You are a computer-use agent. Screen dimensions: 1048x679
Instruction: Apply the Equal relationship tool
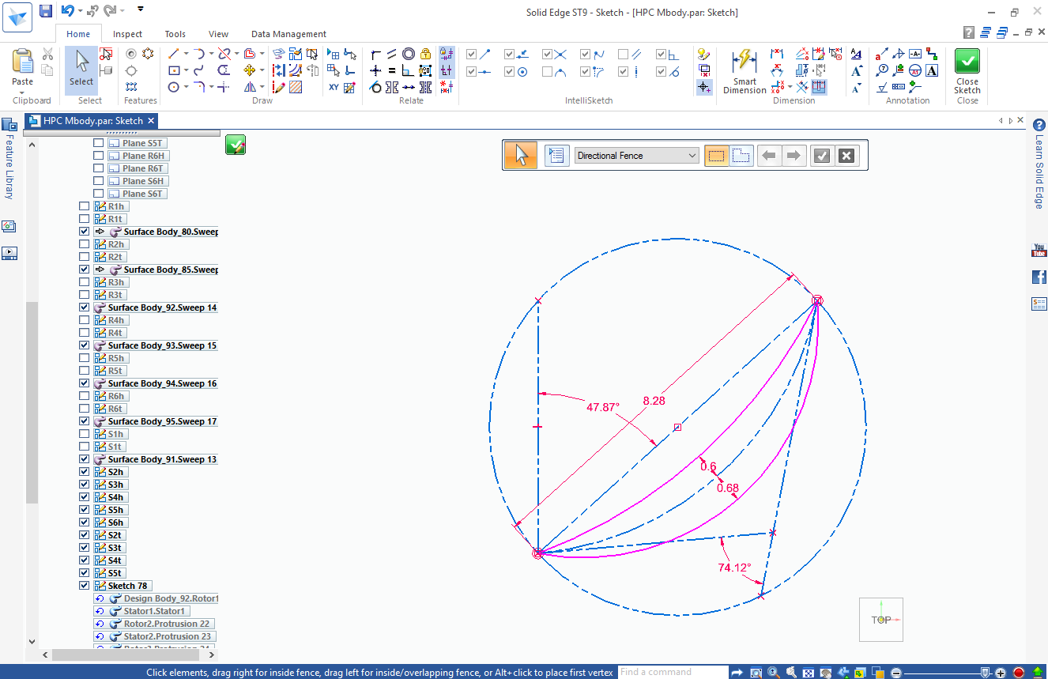tap(391, 70)
